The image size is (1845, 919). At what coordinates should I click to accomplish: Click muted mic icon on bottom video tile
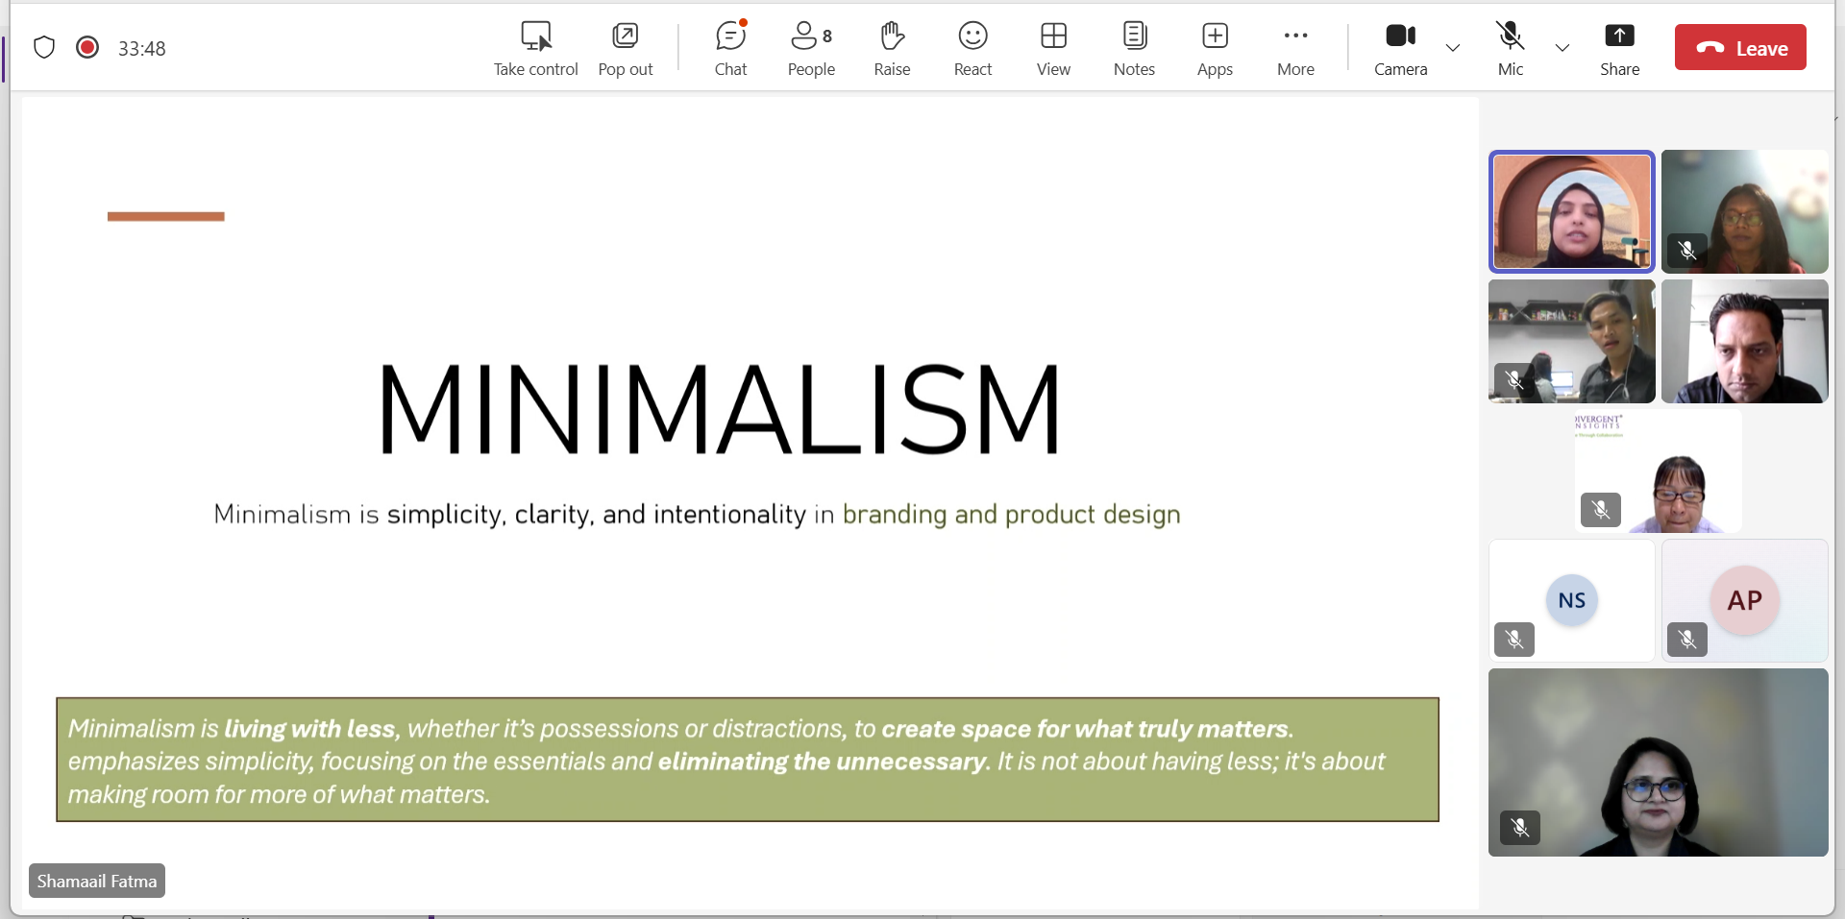[1520, 828]
